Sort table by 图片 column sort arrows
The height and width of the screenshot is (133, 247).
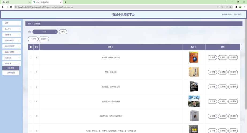(195, 47)
